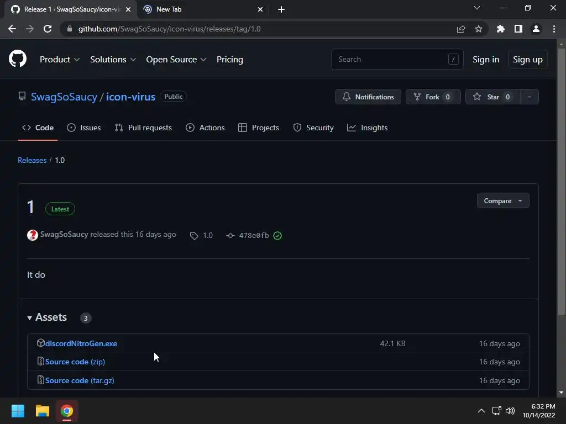
Task: Click the Notifications button
Action: coord(368,97)
